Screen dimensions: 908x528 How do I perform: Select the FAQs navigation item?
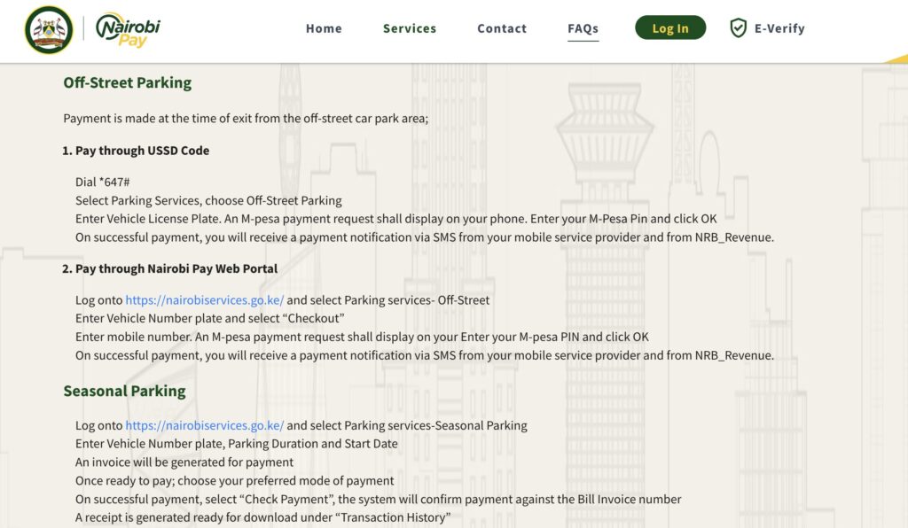pyautogui.click(x=583, y=28)
